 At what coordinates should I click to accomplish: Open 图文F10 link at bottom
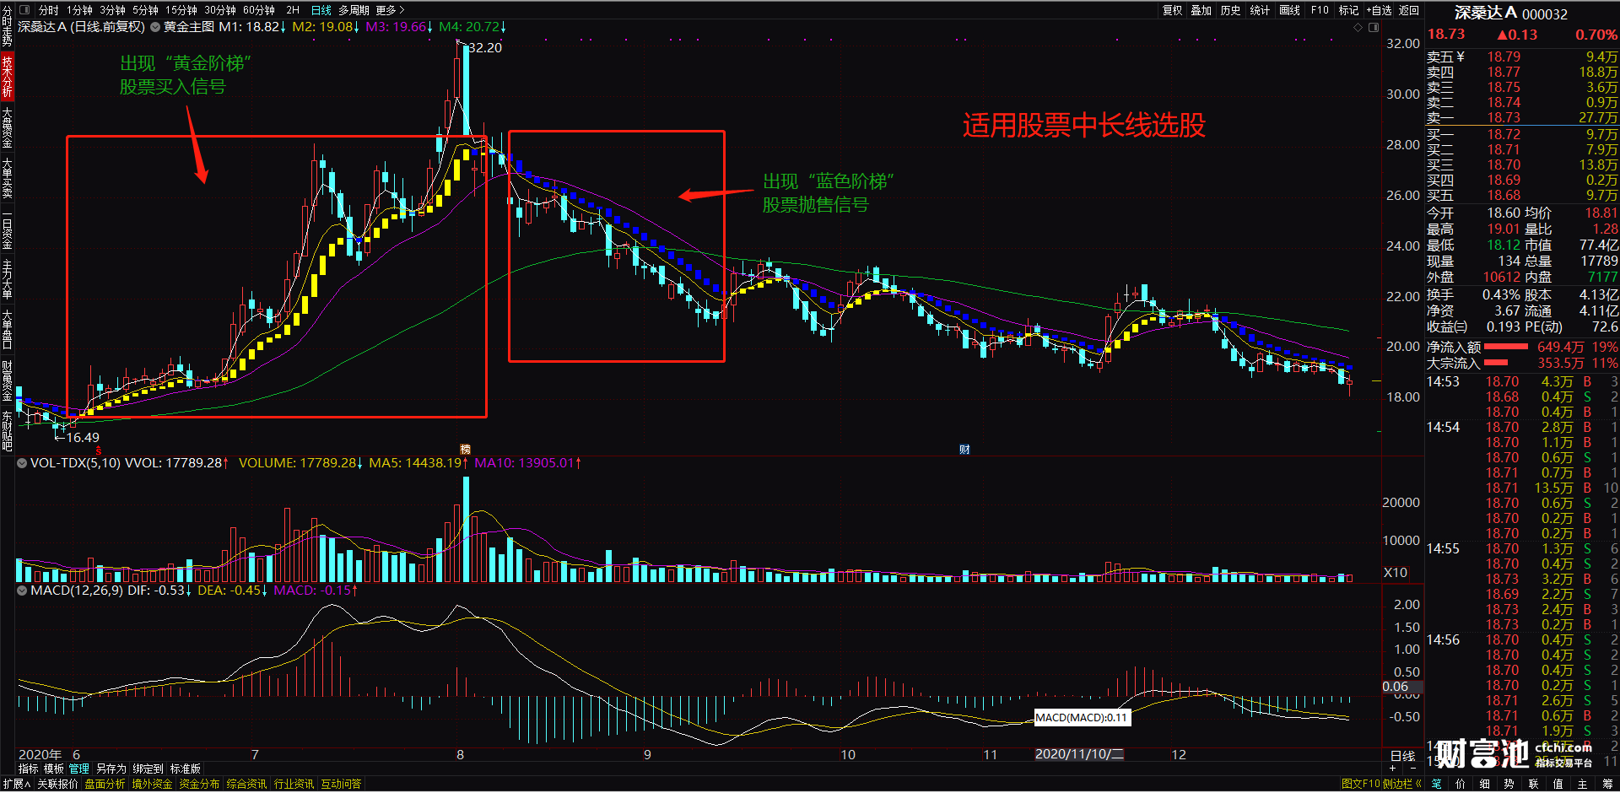pos(1360,784)
